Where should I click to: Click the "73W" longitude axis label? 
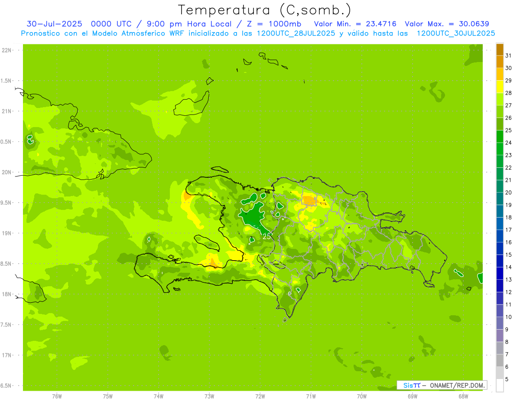pos(209,396)
